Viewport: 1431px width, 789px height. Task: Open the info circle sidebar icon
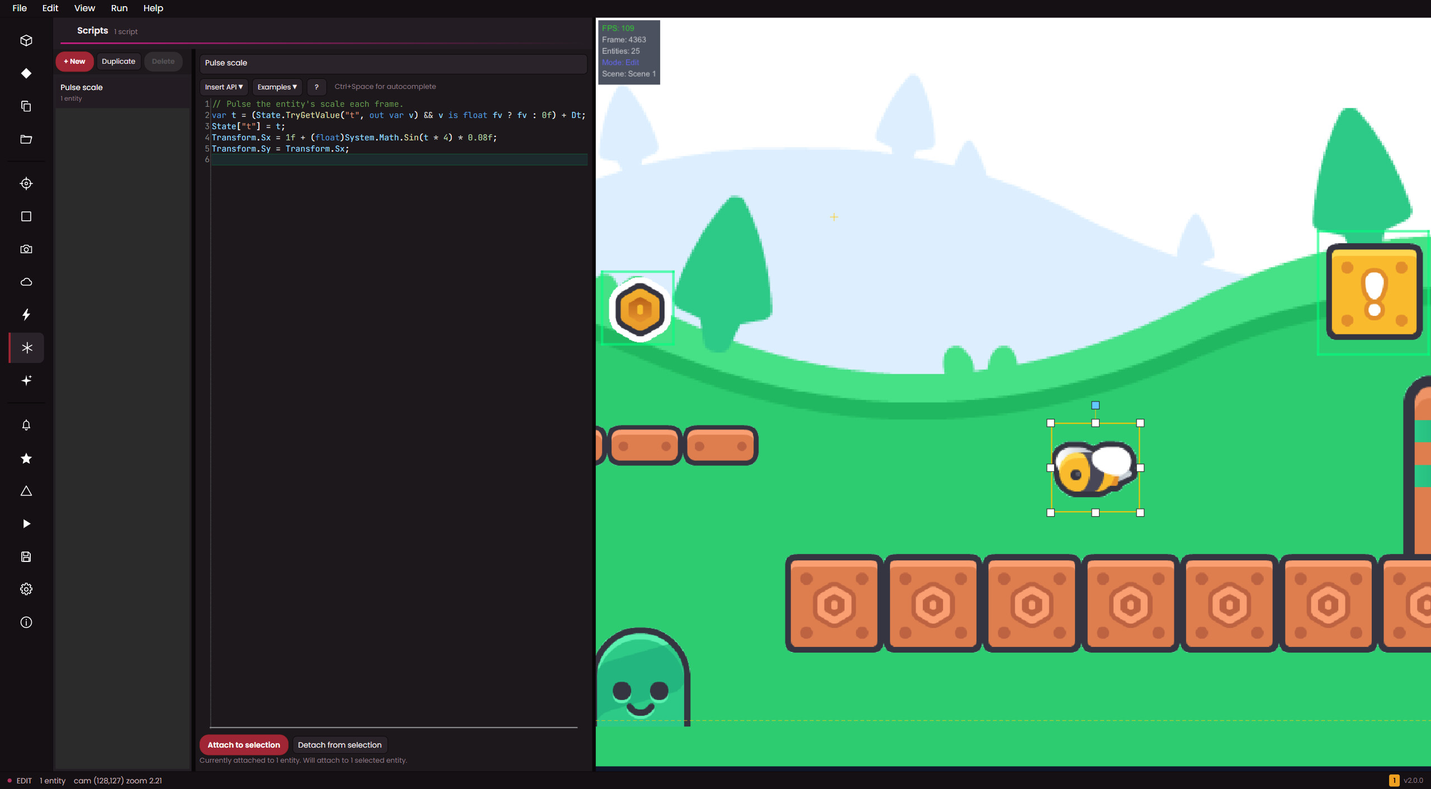(x=26, y=622)
